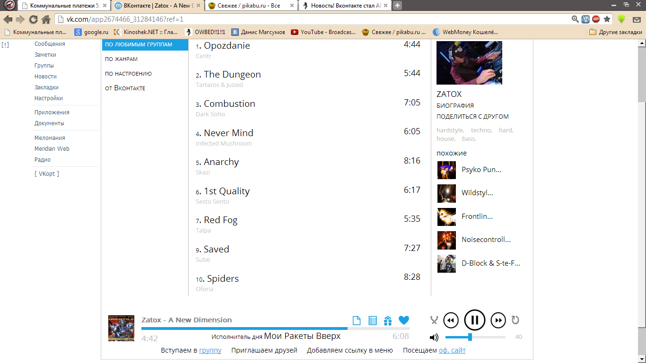This screenshot has width=646, height=363.
Task: Open the browser home page icon
Action: pos(46,19)
